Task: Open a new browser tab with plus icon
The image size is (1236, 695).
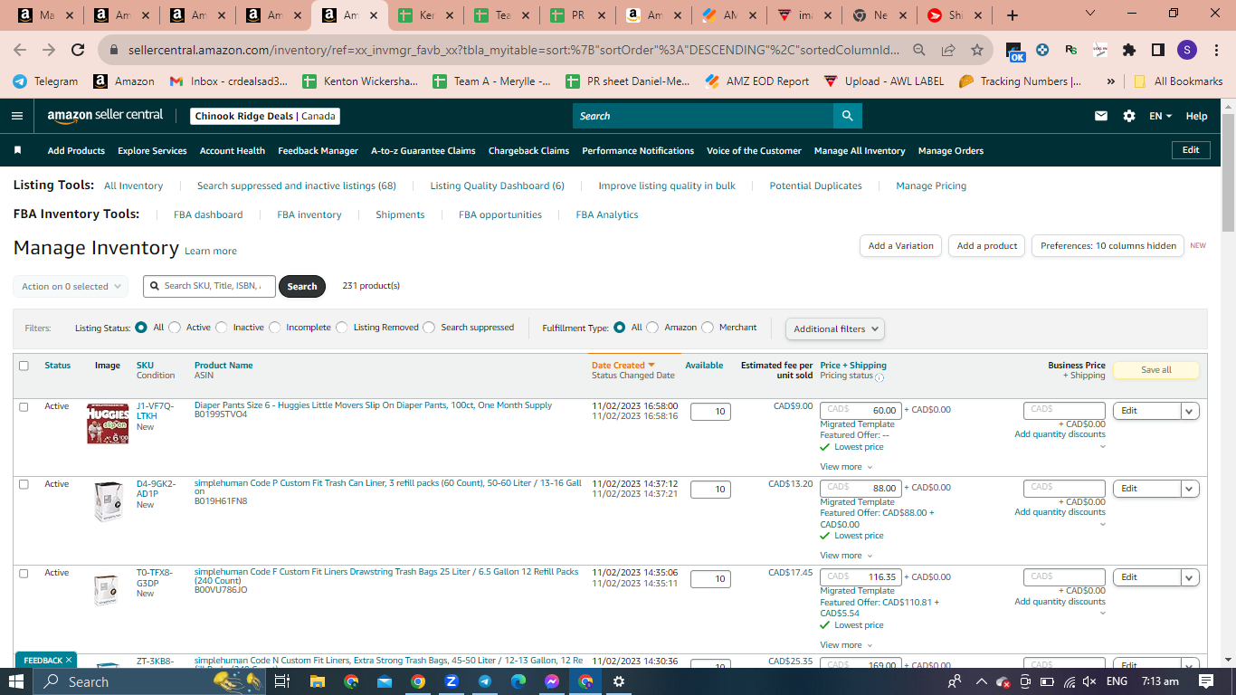Action: coord(1013,15)
